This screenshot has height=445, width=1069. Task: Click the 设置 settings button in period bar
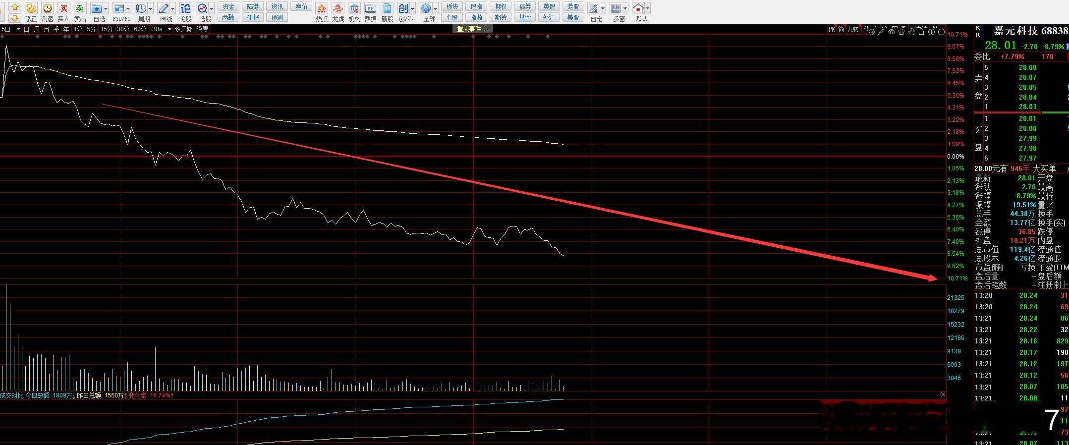(x=203, y=29)
